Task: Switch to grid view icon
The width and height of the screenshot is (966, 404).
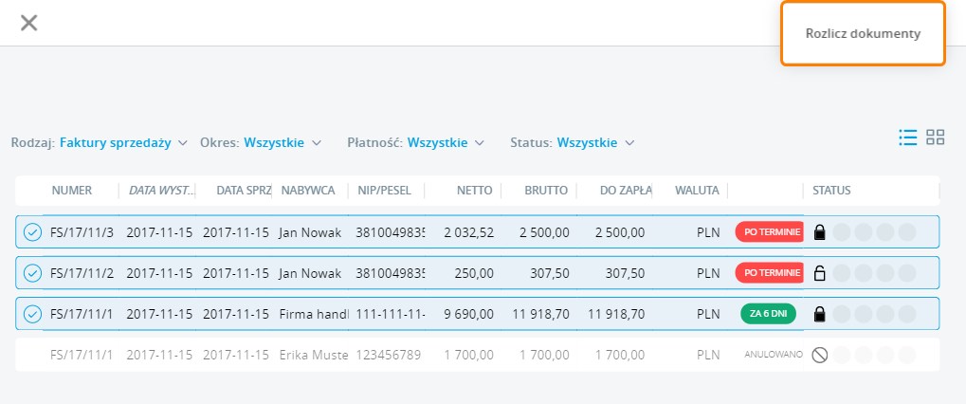Action: pos(936,138)
